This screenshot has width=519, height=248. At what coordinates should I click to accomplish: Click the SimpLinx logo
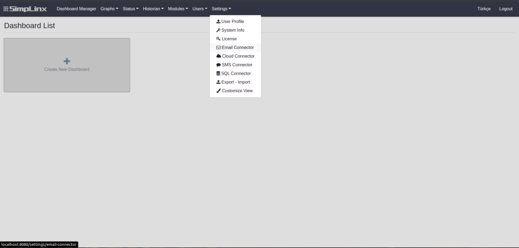pos(25,9)
